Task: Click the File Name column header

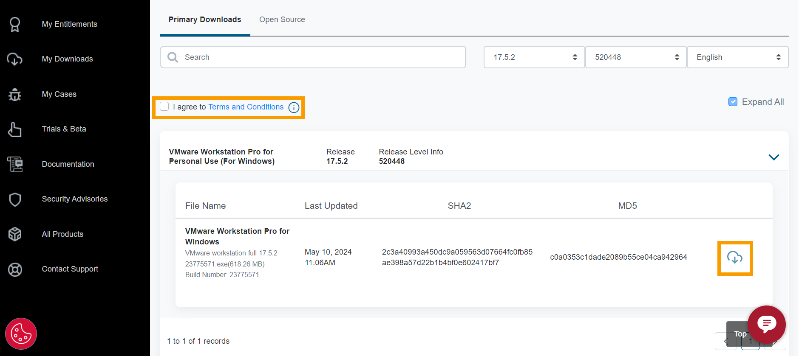Action: click(x=205, y=206)
